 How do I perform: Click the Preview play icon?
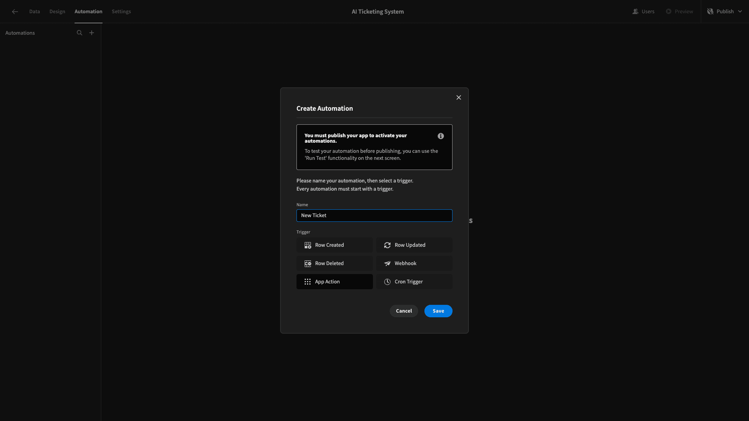[669, 12]
